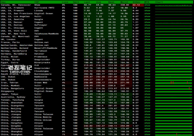This screenshot has height=136, width=194.
Task: Select the Chart column header
Action: tap(159, 2)
